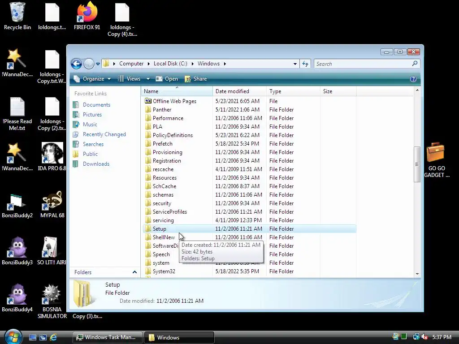
Task: Open Recently Changed favorite link
Action: pos(104,134)
